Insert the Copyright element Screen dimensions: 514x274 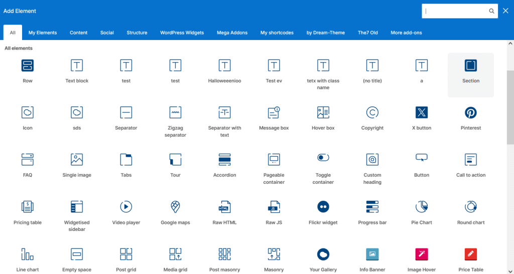click(x=372, y=118)
